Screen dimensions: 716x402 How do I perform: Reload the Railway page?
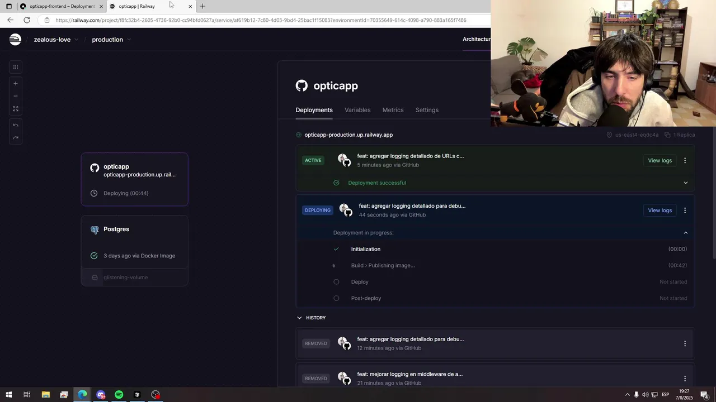click(26, 20)
